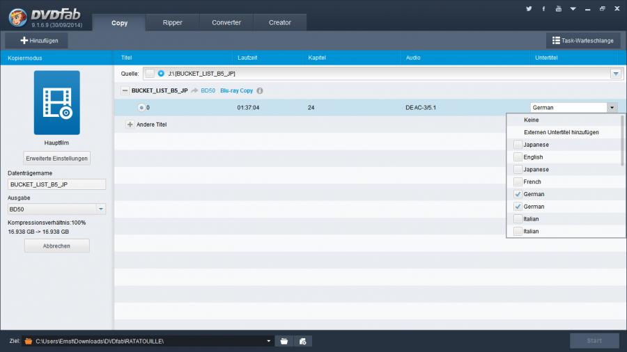Open the destination folder browse icon
The height and width of the screenshot is (352, 627).
284,341
